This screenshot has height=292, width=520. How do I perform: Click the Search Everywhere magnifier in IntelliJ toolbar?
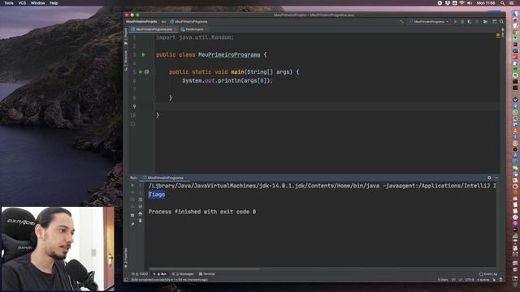coord(501,22)
